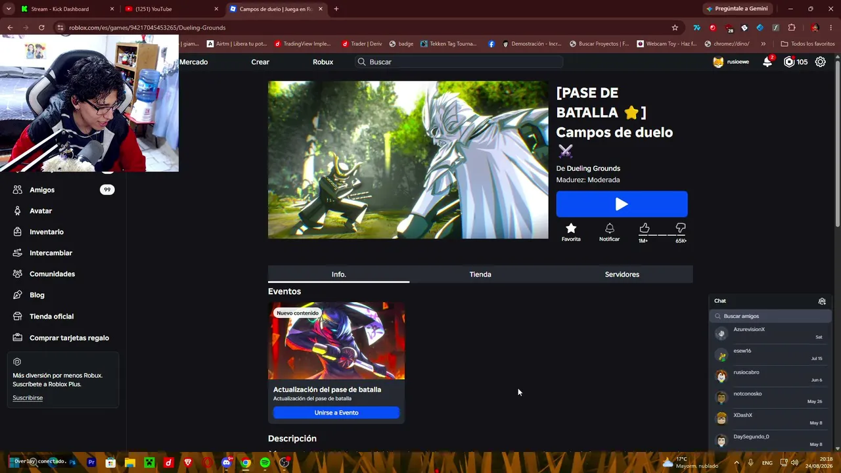841x473 pixels.
Task: Open the ENG language selector
Action: click(767, 463)
